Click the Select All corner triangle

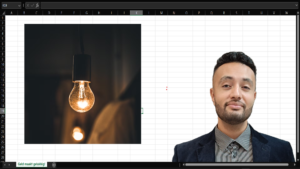point(3,13)
